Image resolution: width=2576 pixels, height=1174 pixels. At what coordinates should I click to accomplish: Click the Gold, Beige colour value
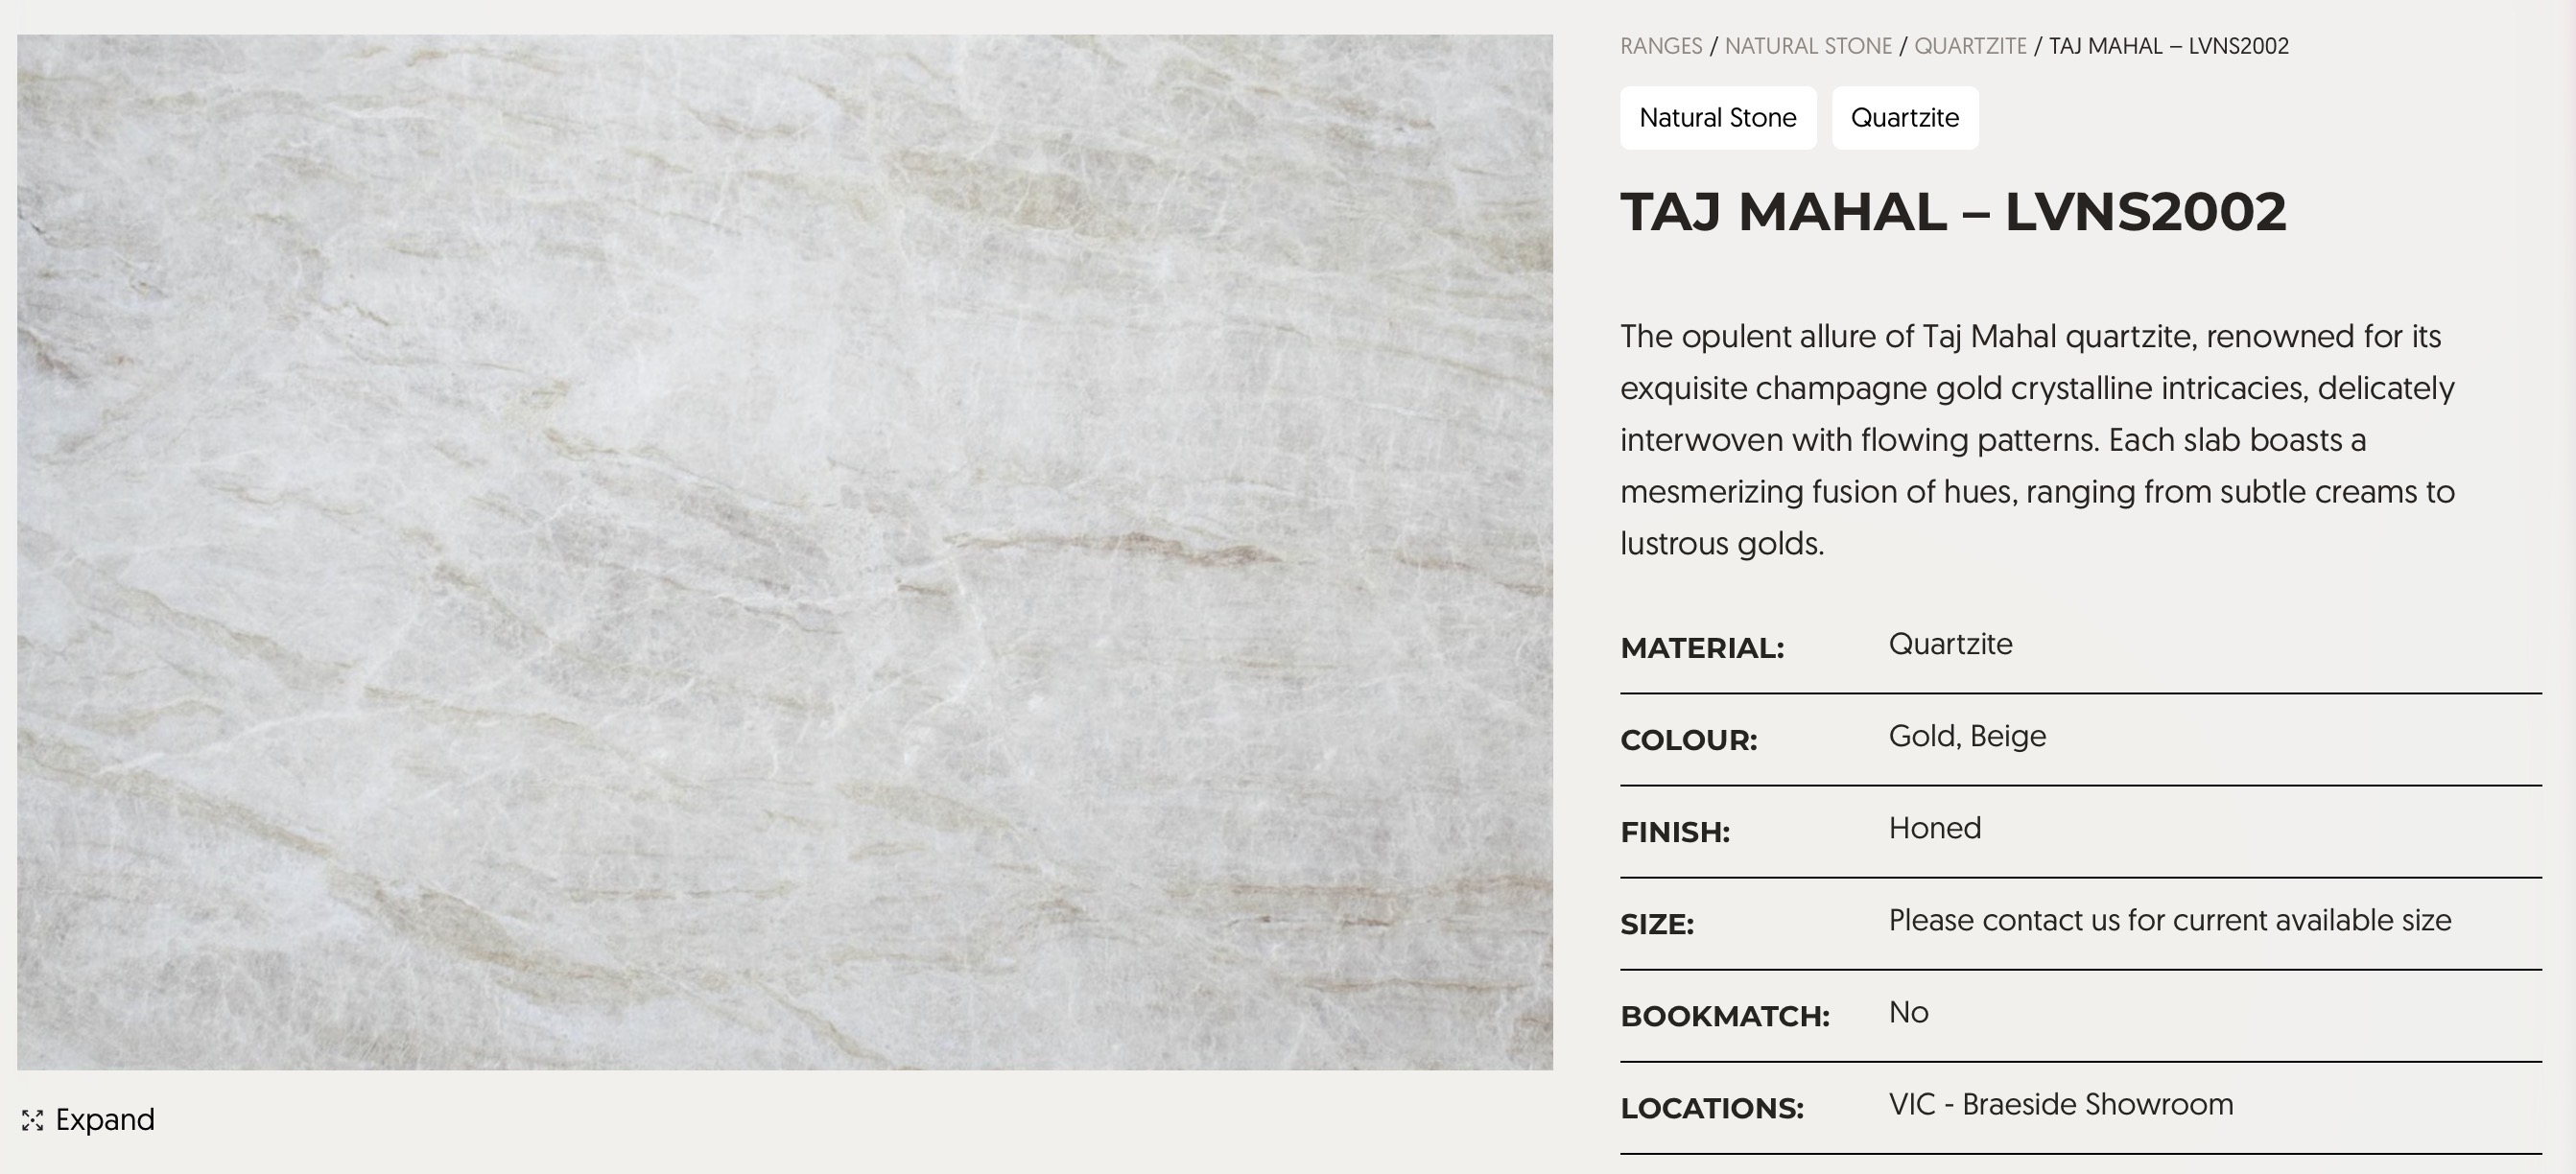pyautogui.click(x=1967, y=736)
